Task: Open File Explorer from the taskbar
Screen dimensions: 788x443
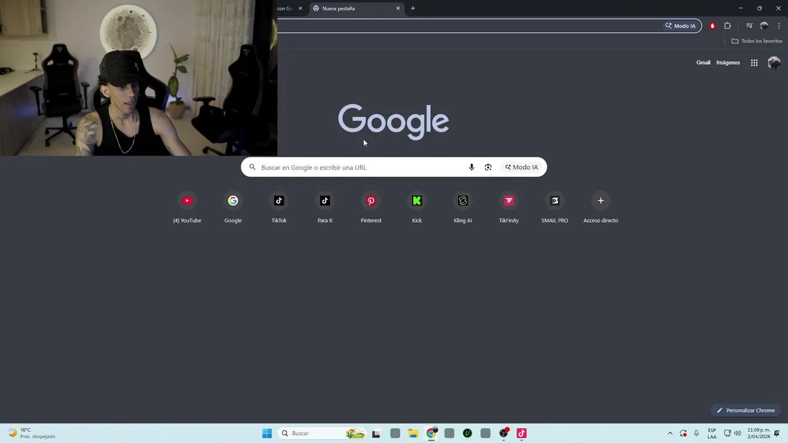Action: click(413, 433)
